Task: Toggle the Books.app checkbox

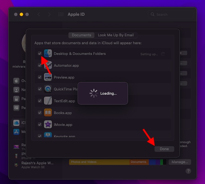Action: click(x=40, y=113)
